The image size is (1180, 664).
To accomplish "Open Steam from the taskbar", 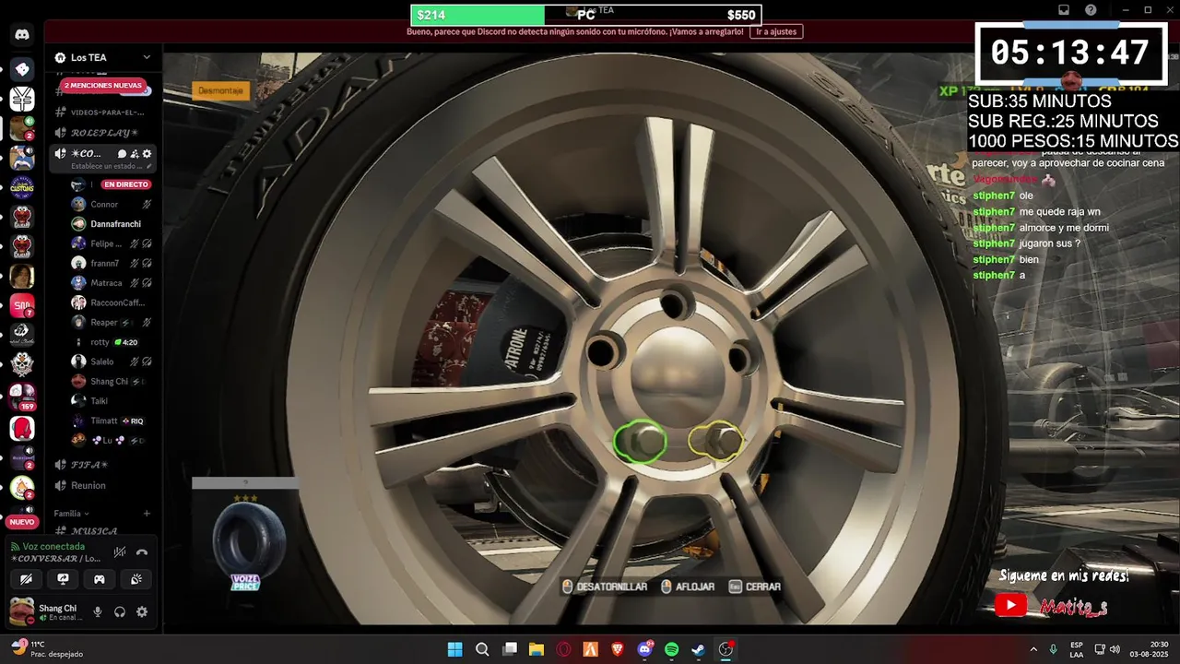I will [699, 649].
